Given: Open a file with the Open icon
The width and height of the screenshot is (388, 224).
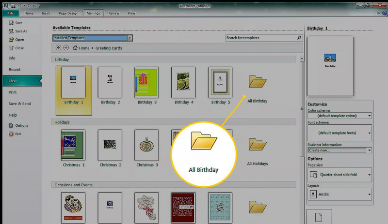Looking at the screenshot, I should 11,40.
